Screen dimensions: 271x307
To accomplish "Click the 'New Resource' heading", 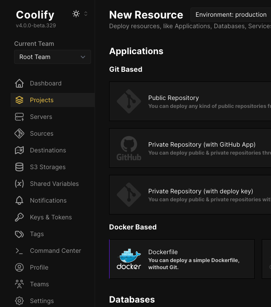I will [146, 15].
